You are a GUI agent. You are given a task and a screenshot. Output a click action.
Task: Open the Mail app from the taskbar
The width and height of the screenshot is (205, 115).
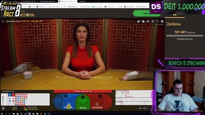(18, 114)
